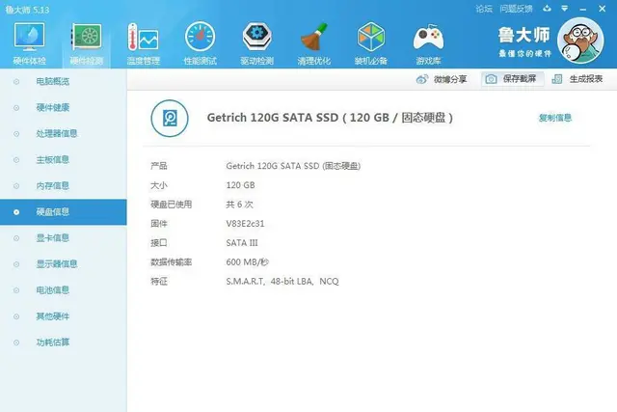Click the Getrich 120G SATA SSD heading
The width and height of the screenshot is (617, 412).
pyautogui.click(x=330, y=118)
